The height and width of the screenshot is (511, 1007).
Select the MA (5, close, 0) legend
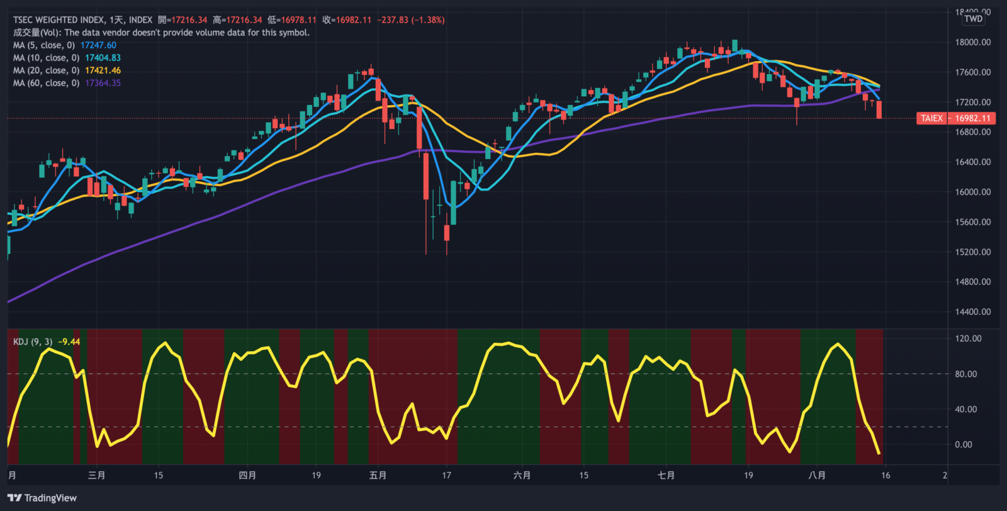[x=44, y=45]
